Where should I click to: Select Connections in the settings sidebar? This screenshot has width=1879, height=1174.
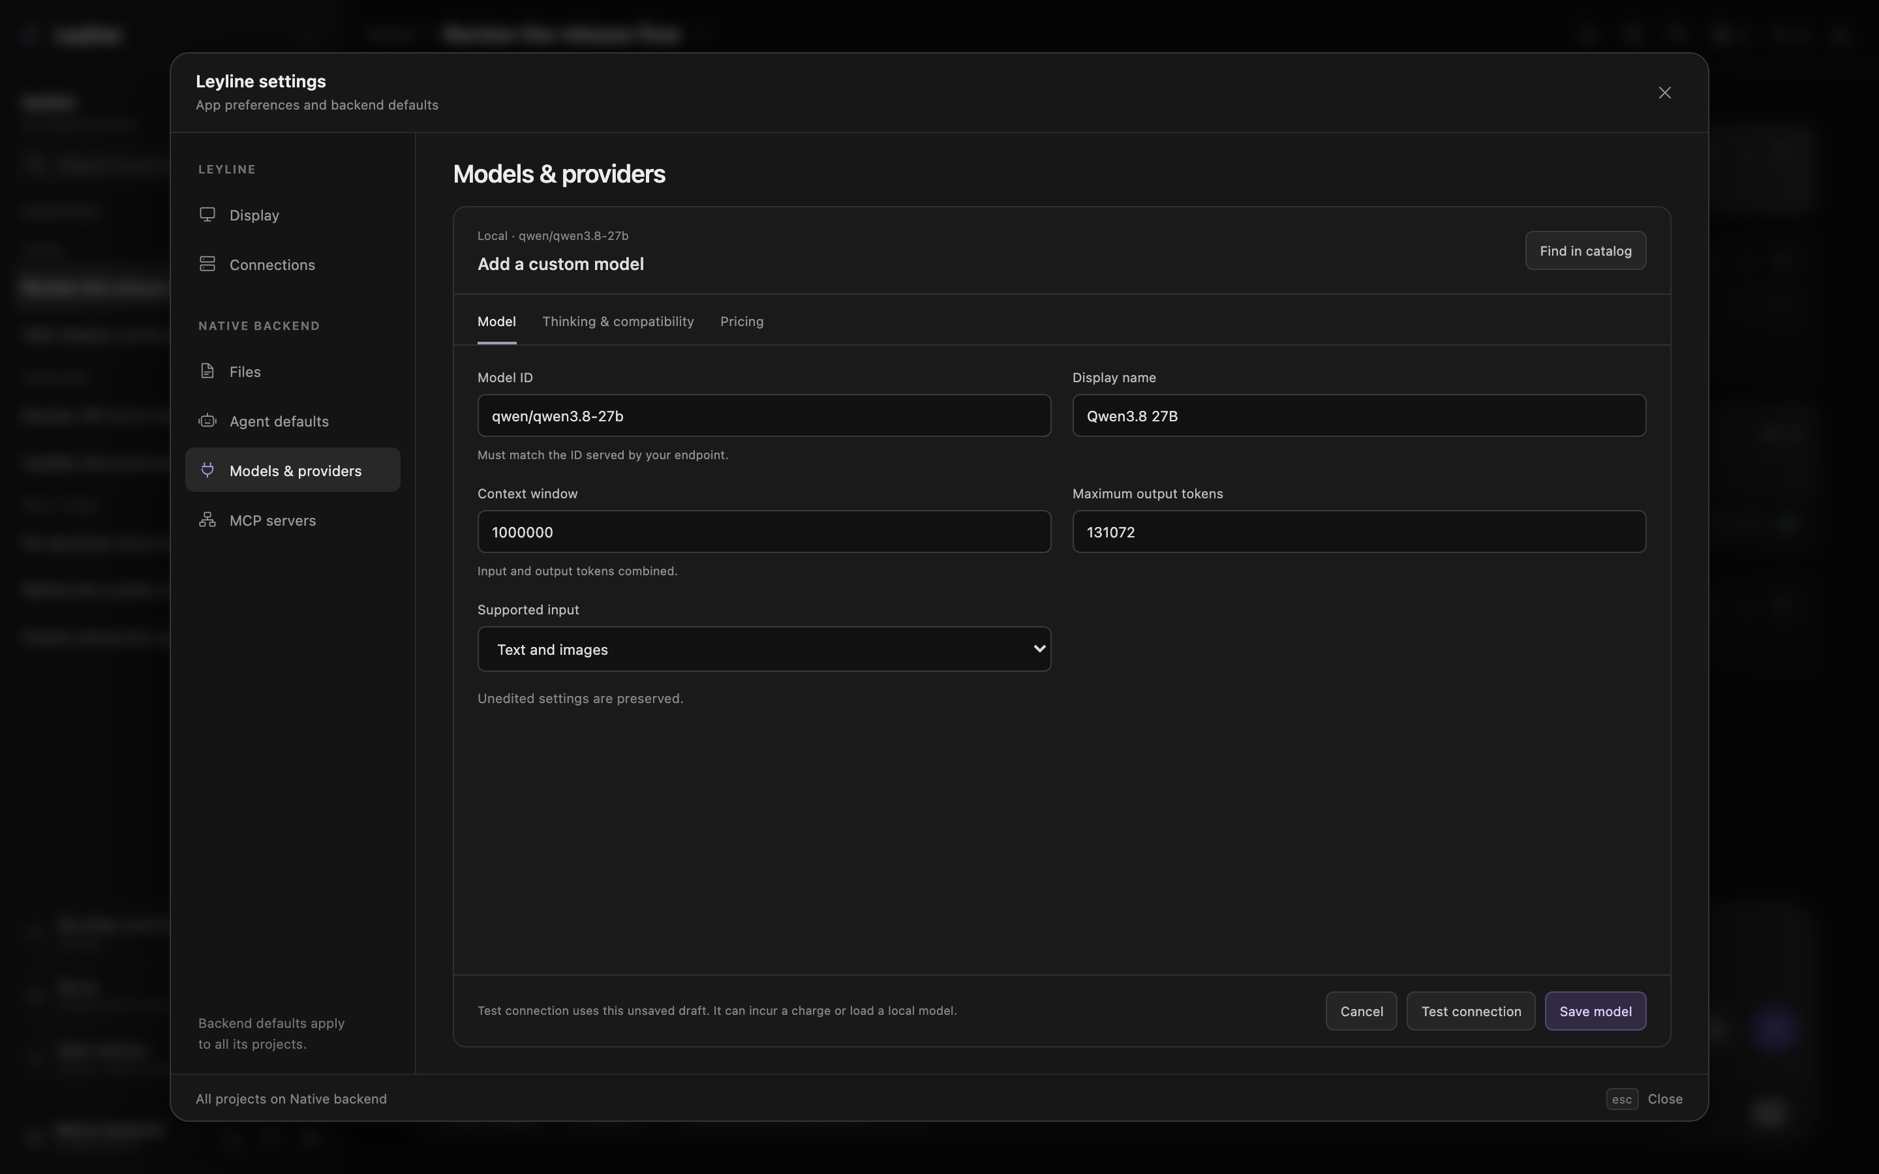pyautogui.click(x=293, y=264)
